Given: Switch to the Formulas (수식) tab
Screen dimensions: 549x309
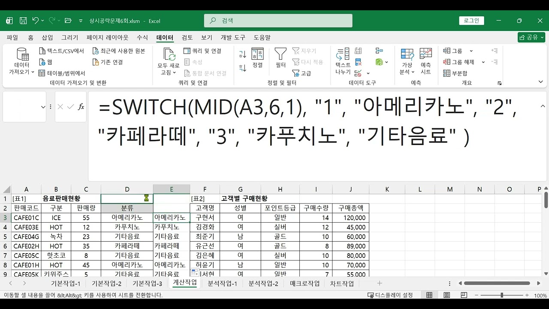Looking at the screenshot, I should coord(142,38).
